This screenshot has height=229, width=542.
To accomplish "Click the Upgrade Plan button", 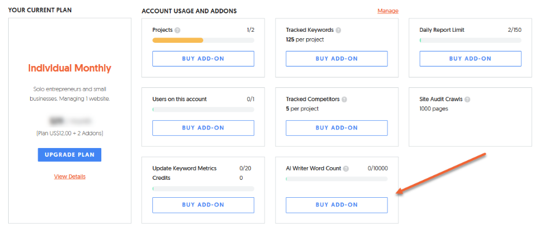I will [x=69, y=155].
